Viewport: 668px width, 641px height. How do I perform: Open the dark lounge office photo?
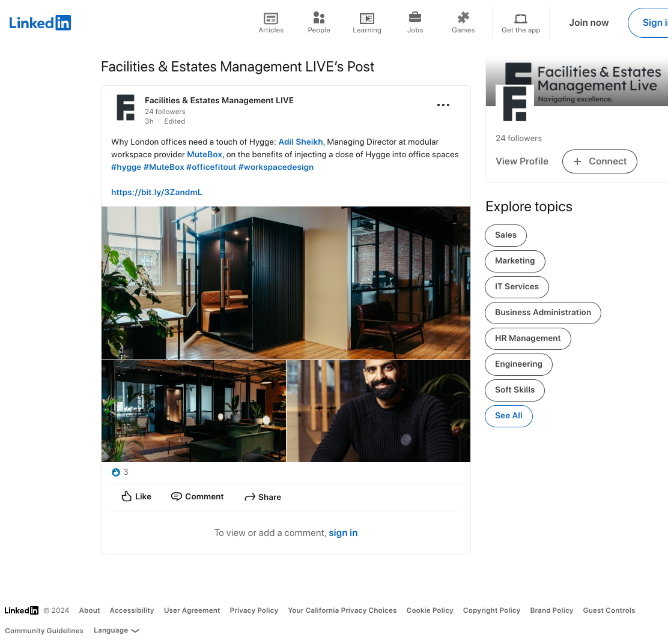(x=193, y=411)
